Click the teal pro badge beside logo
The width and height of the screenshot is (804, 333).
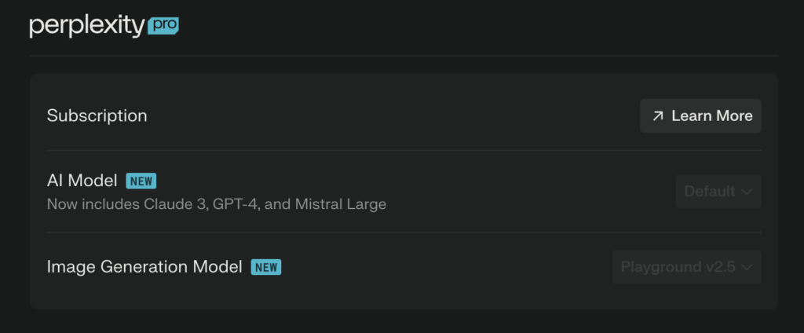pos(163,25)
